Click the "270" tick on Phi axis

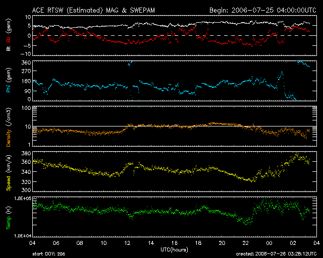pos(26,71)
